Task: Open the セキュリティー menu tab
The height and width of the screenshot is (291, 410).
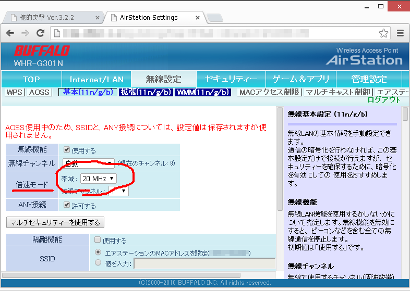Action: 231,79
